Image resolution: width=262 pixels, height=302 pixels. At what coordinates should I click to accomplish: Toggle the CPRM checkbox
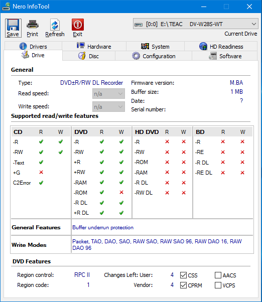(183, 285)
